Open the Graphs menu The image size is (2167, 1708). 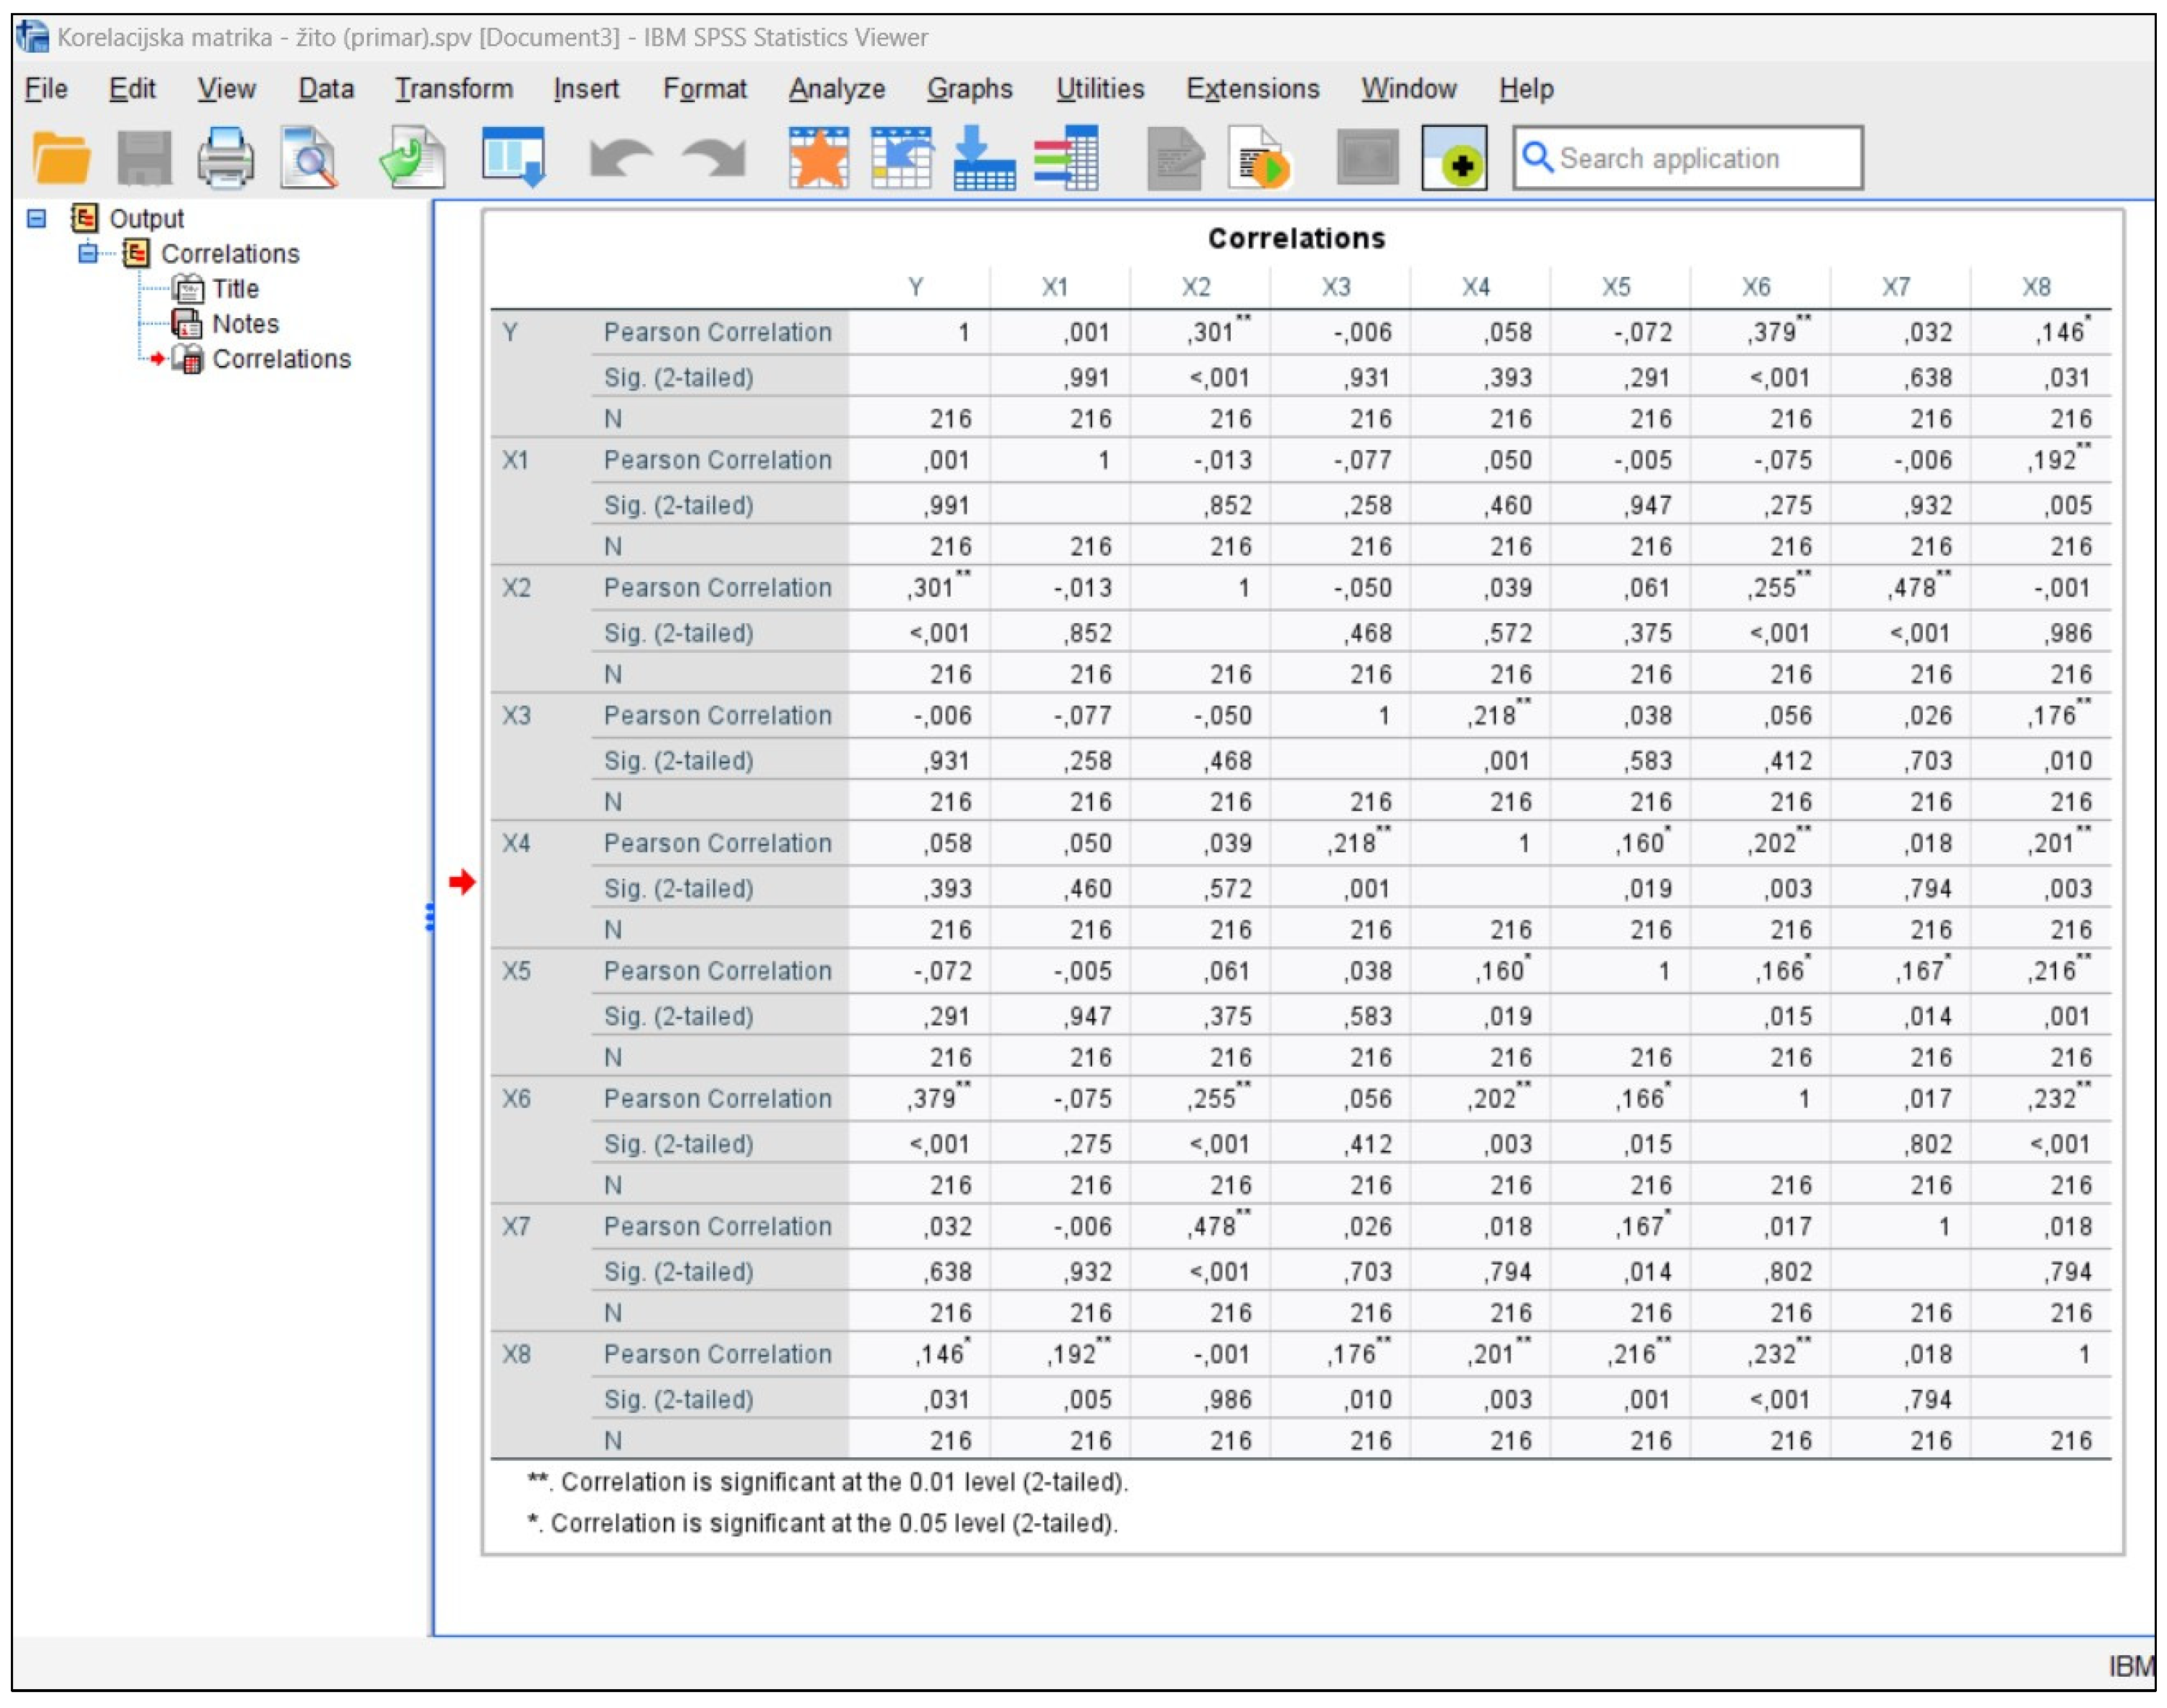(969, 89)
